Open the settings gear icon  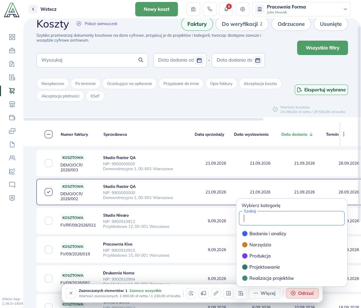(x=243, y=9)
